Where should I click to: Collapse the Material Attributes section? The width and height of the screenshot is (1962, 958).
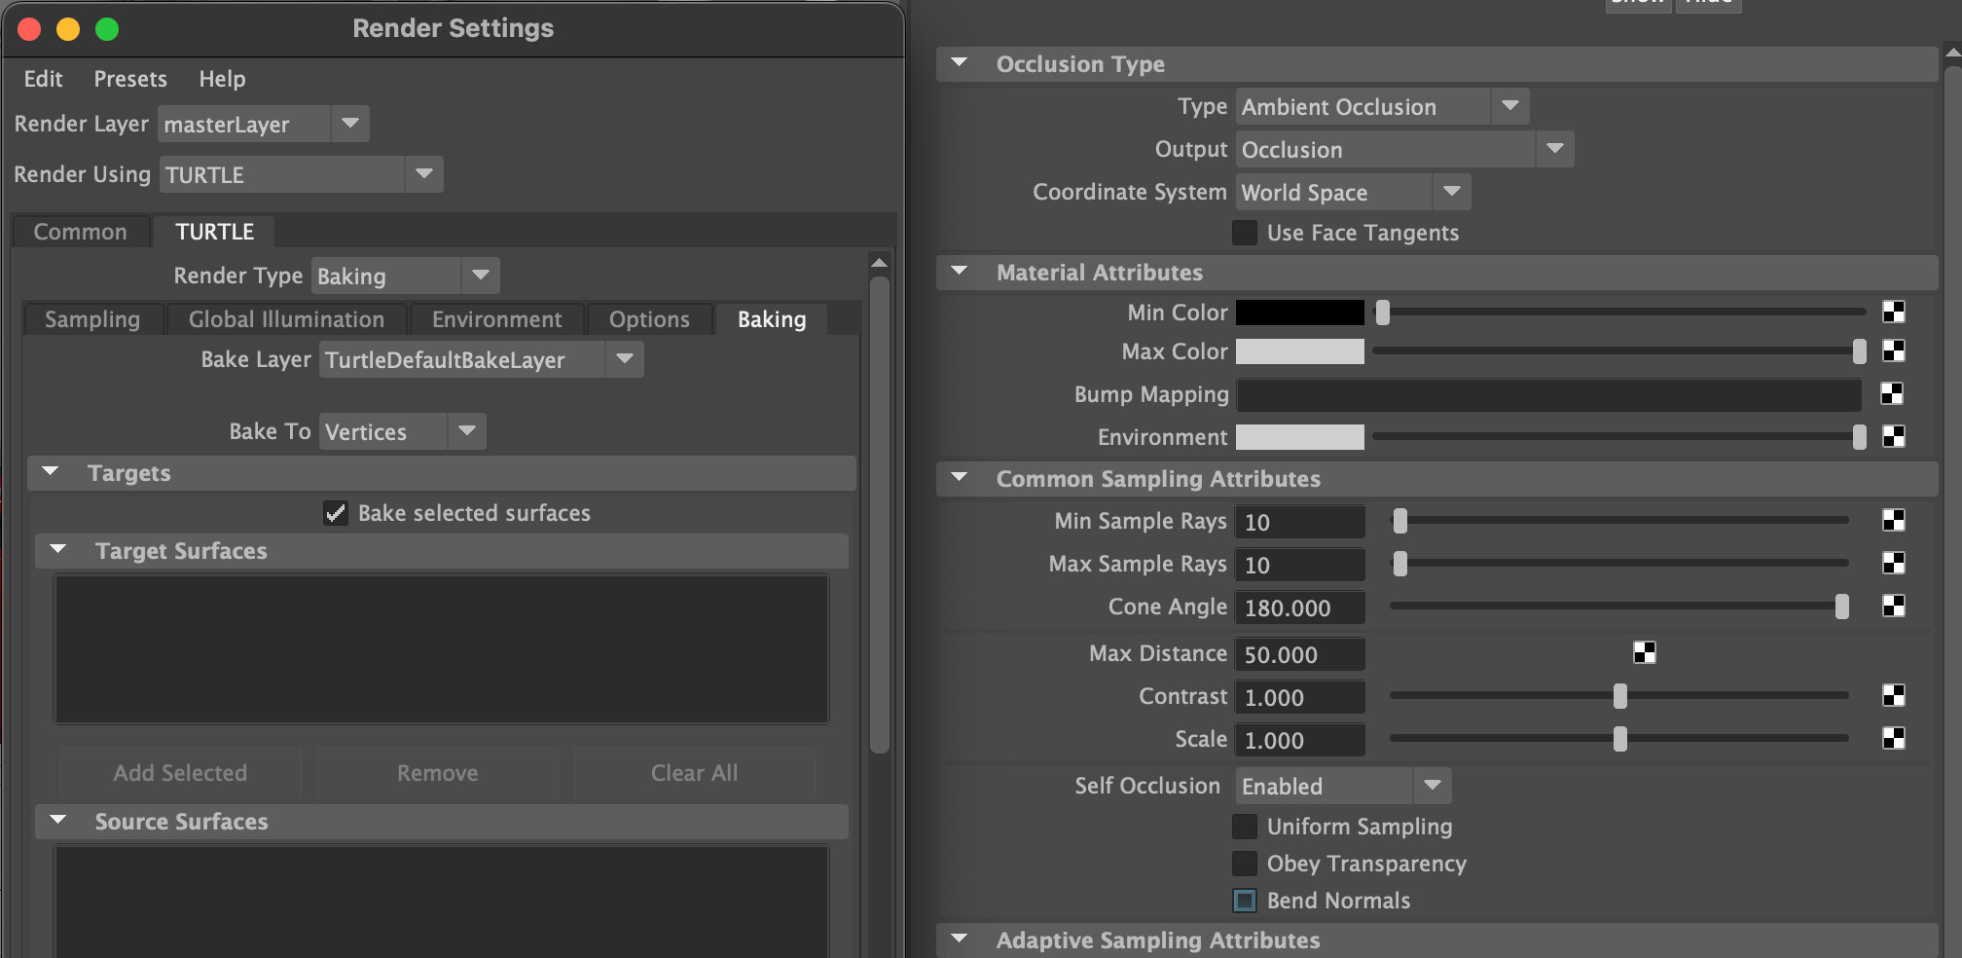coord(960,273)
